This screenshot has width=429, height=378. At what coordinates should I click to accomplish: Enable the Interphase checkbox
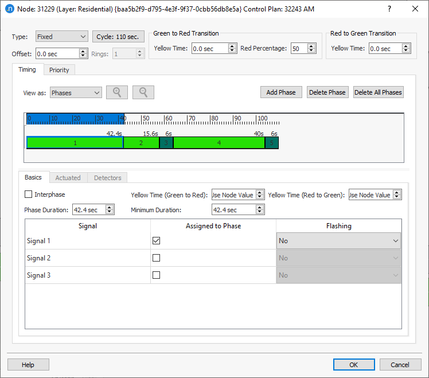29,194
